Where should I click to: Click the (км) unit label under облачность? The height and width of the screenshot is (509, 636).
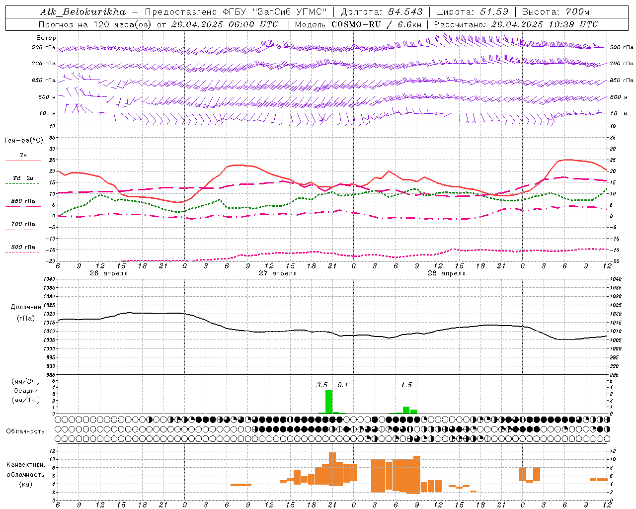tap(26, 484)
